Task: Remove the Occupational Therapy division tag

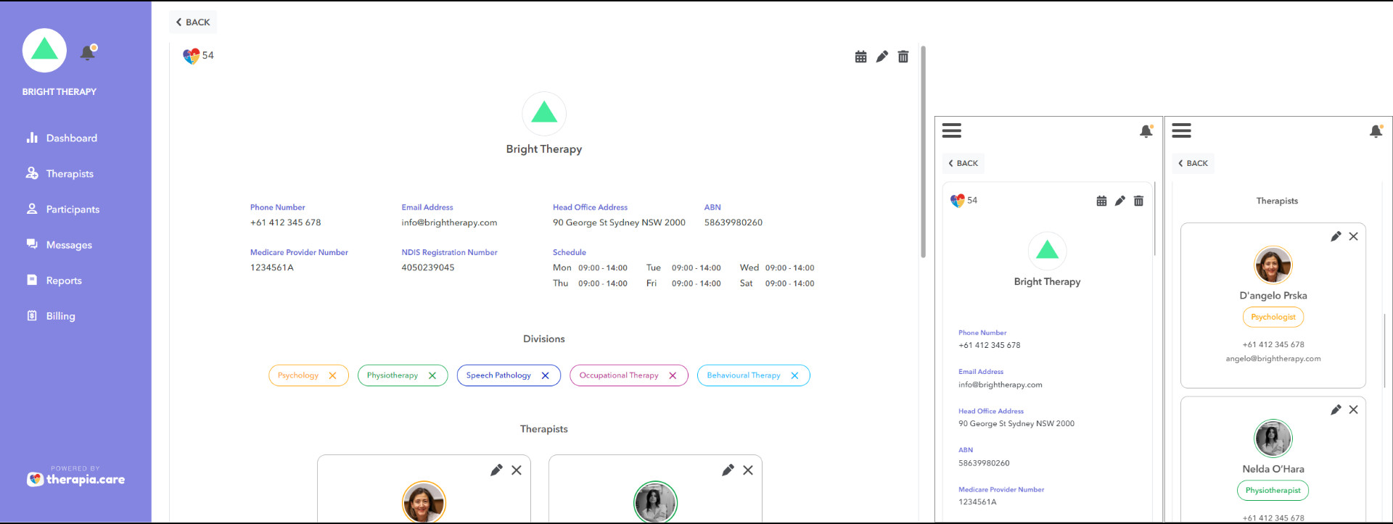Action: [673, 375]
